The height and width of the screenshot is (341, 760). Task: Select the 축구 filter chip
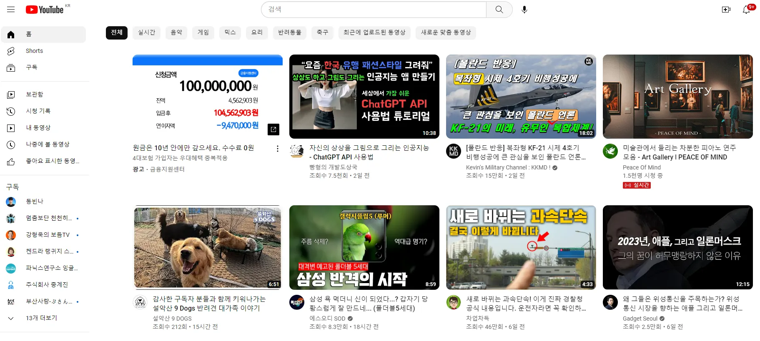pos(322,32)
